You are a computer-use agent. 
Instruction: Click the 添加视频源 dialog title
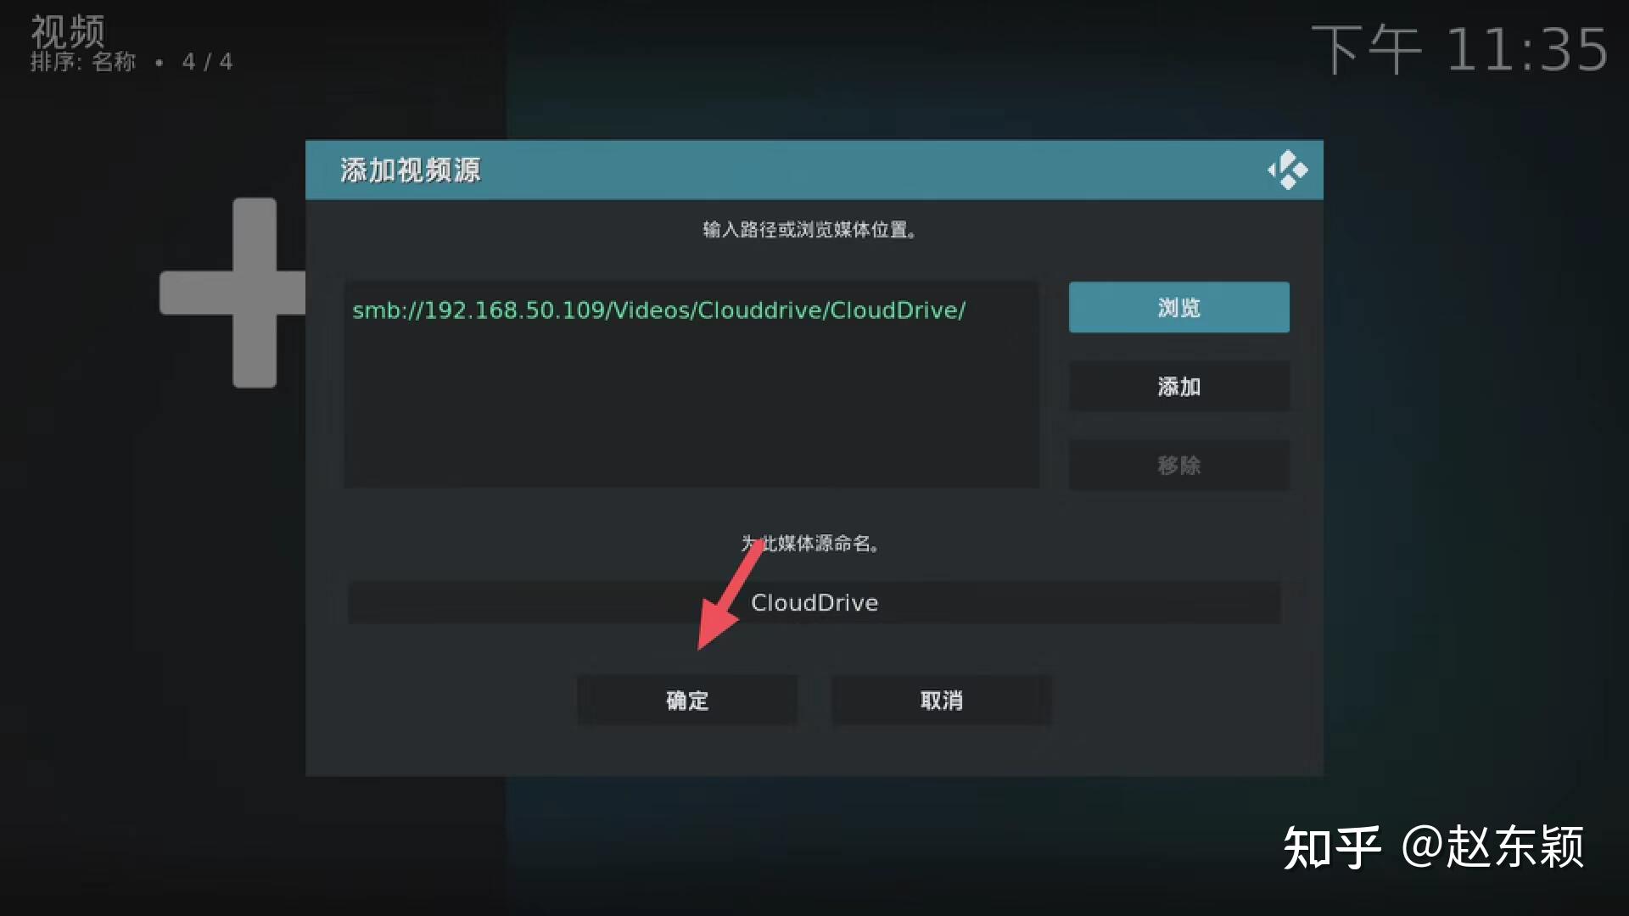click(x=411, y=170)
